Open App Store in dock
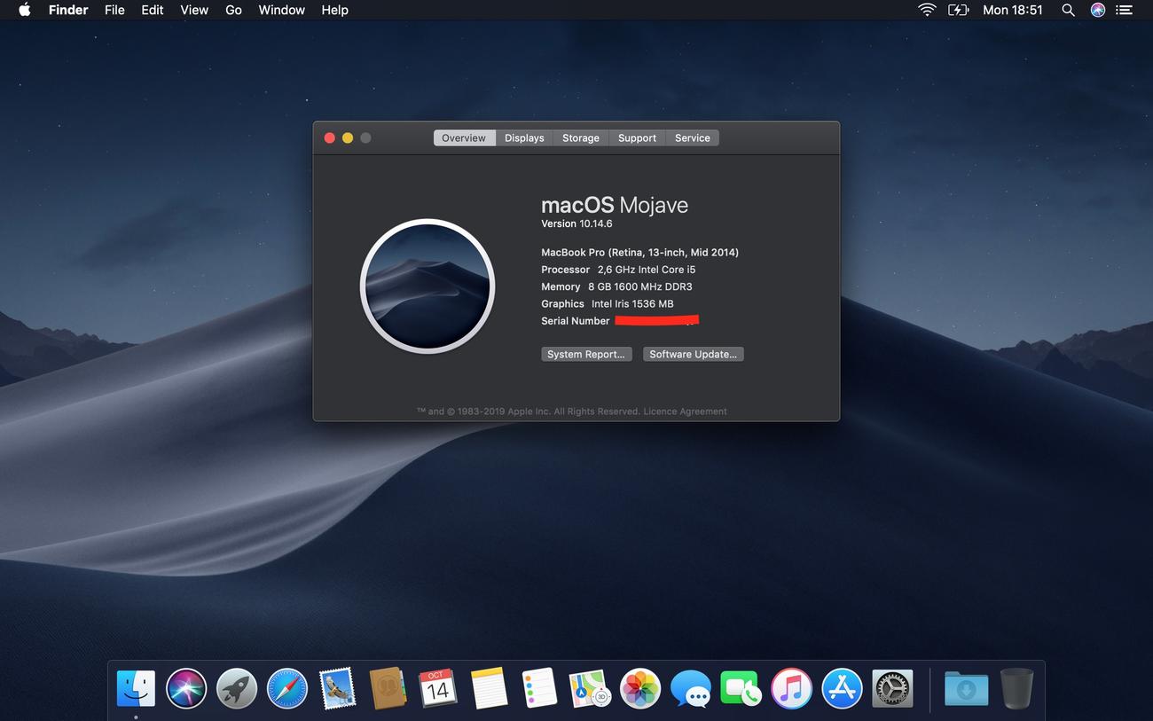This screenshot has height=721, width=1153. pos(842,688)
